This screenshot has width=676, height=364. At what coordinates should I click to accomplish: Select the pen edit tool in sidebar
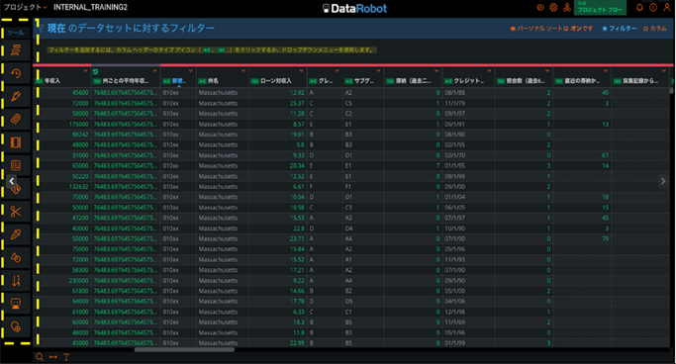tap(16, 96)
